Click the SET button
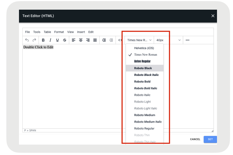The width and height of the screenshot is (233, 155). click(x=210, y=139)
